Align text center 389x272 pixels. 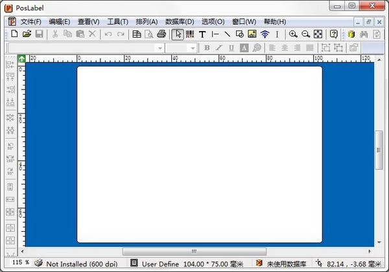click(285, 48)
